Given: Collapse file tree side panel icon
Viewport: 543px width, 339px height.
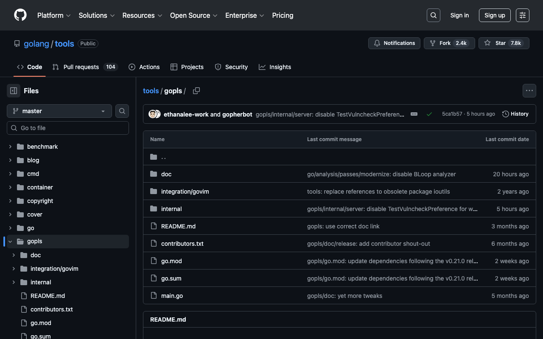Looking at the screenshot, I should (14, 91).
